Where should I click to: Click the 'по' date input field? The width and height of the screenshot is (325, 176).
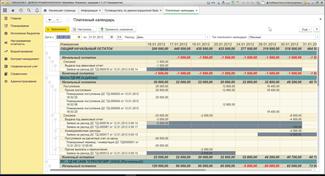99,37
